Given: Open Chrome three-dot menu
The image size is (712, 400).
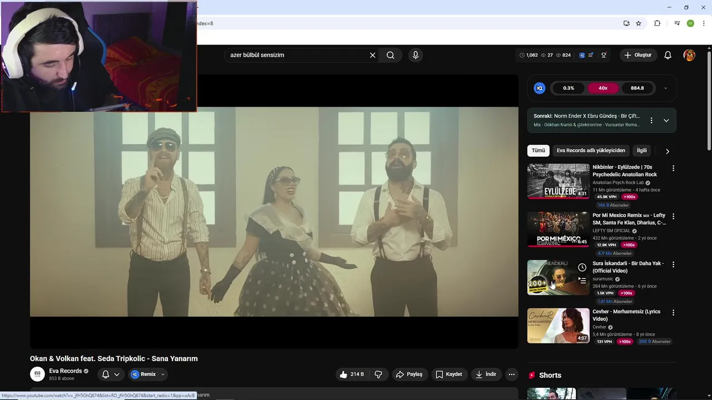Looking at the screenshot, I should 704,23.
